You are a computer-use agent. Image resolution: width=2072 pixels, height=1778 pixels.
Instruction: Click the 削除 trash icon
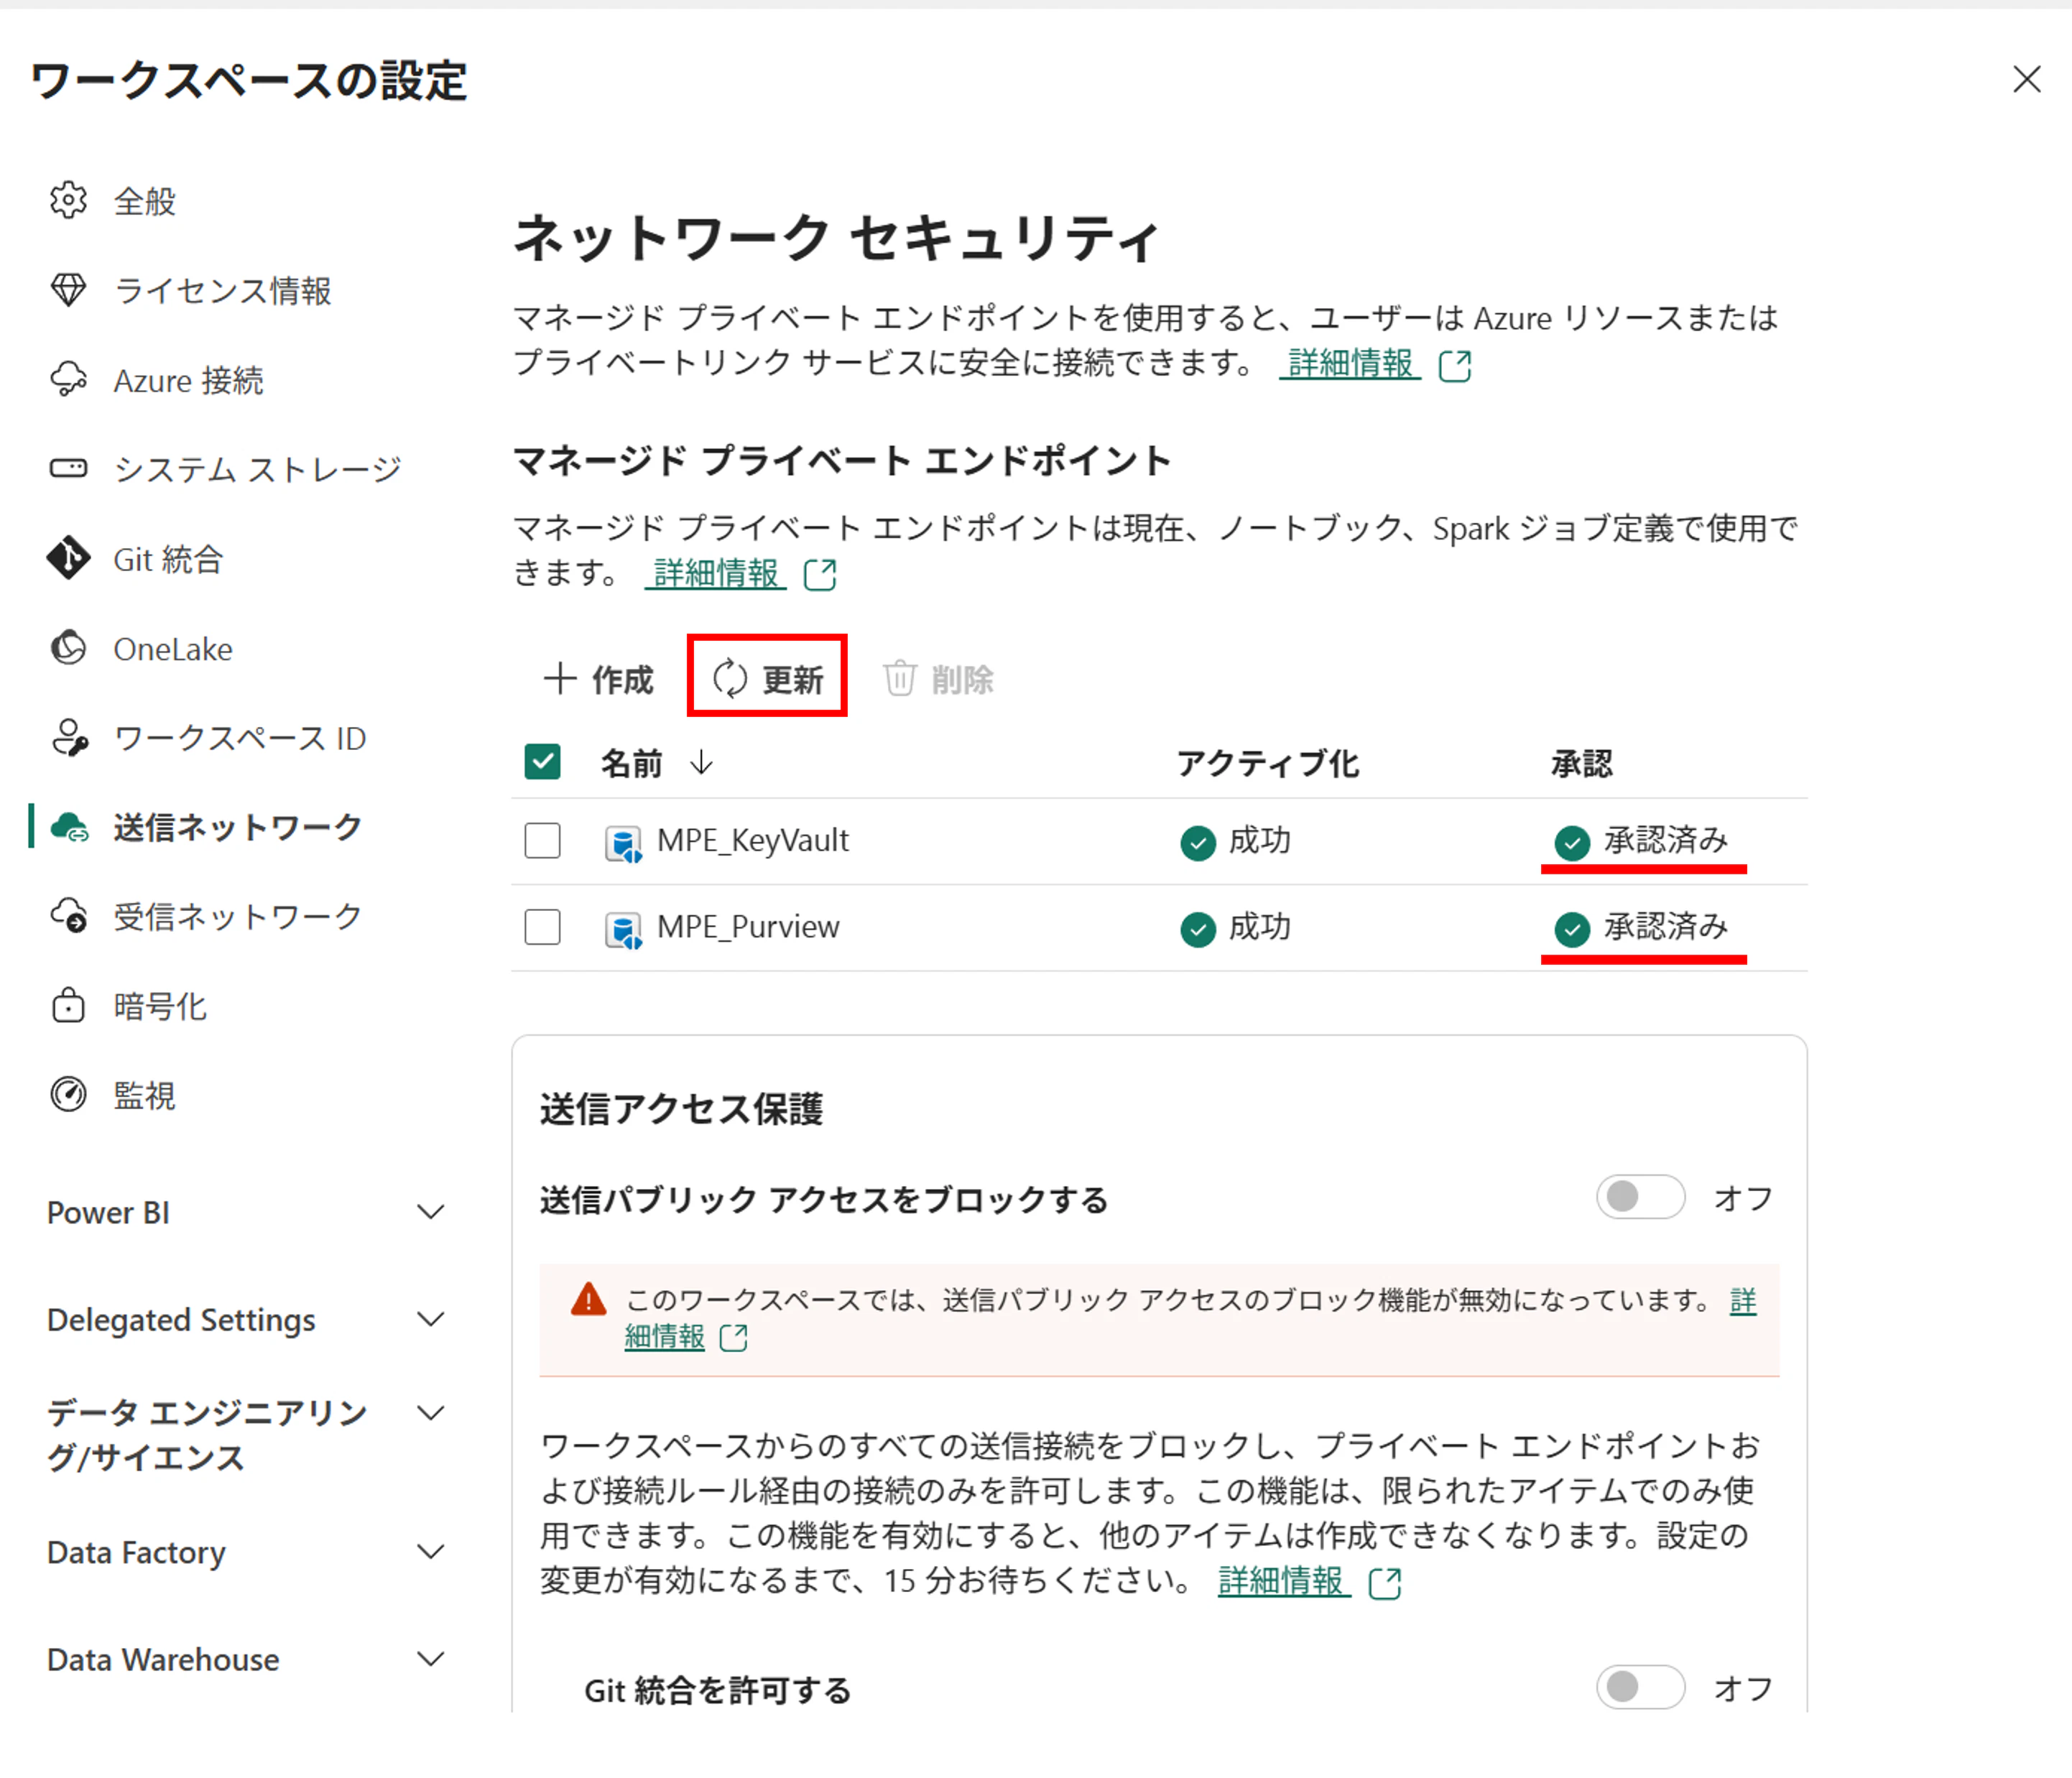click(901, 678)
